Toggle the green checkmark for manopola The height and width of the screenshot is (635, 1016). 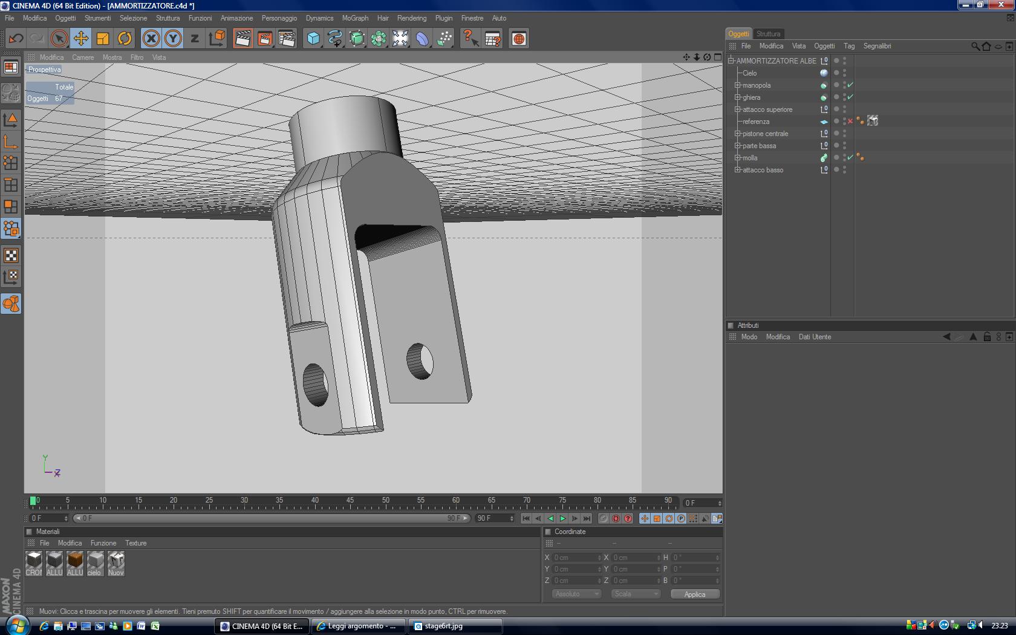(850, 85)
